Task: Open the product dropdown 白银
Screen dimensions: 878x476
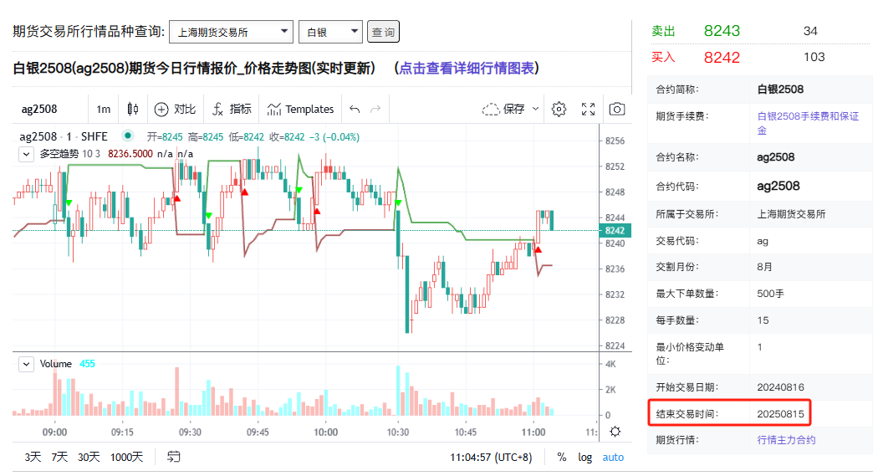Action: click(x=330, y=32)
